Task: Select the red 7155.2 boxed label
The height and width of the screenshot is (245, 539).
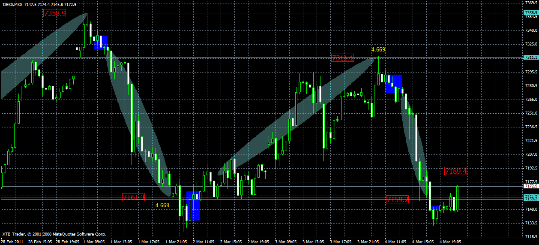Action: coord(398,200)
